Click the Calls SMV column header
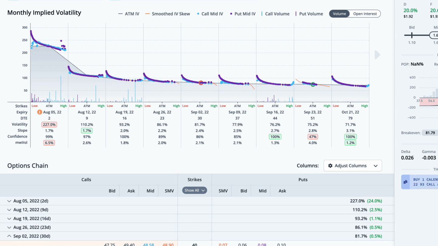Viewport: 438px width, 246px height. pyautogui.click(x=169, y=191)
